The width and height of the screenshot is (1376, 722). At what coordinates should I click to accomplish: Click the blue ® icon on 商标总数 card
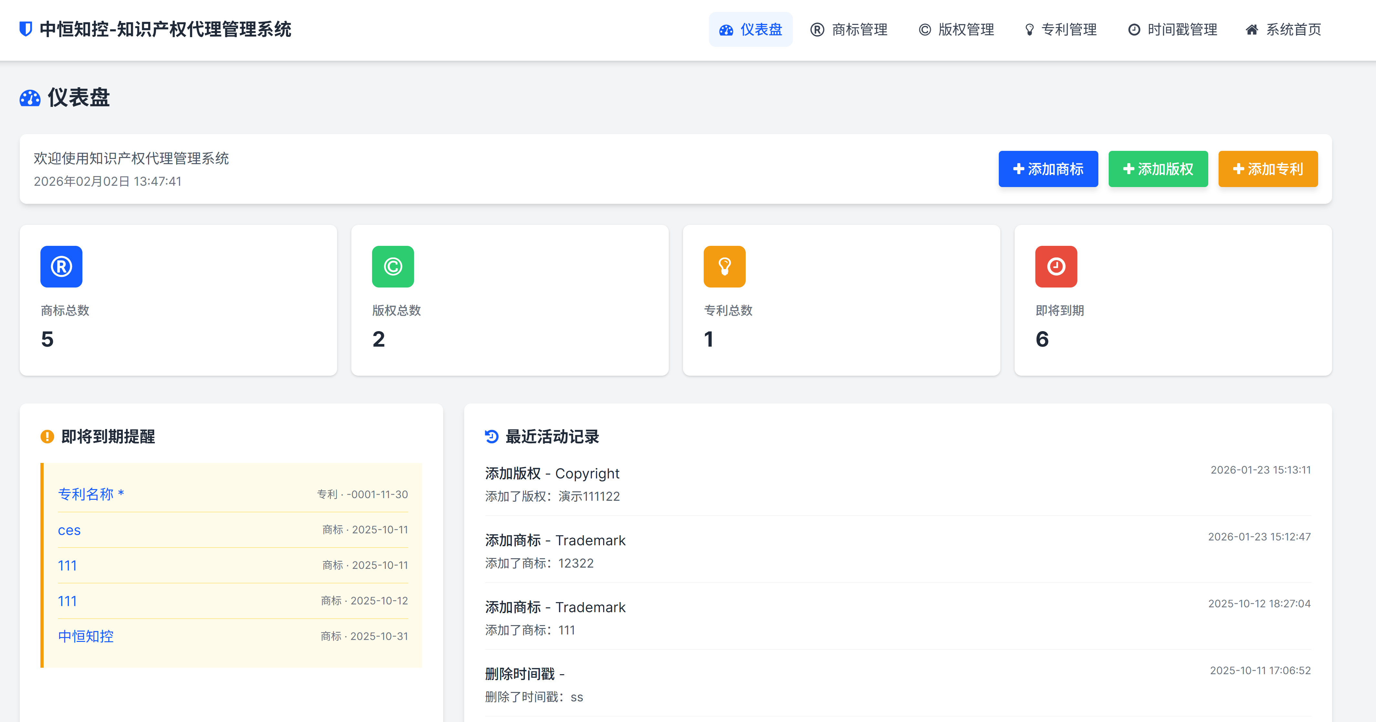pos(61,267)
